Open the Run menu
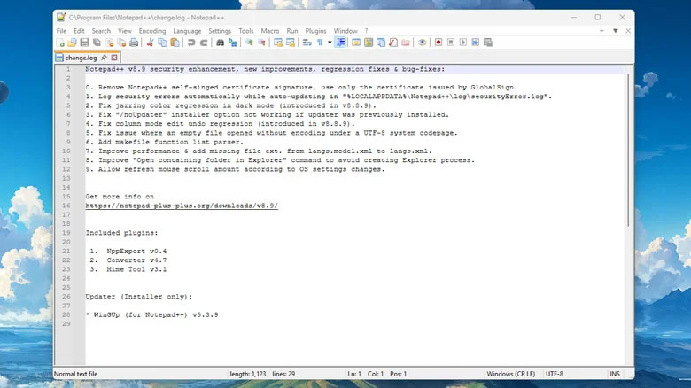 point(292,31)
